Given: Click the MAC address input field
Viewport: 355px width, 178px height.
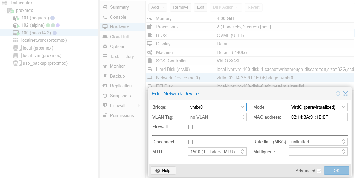Looking at the screenshot, I should [318, 117].
